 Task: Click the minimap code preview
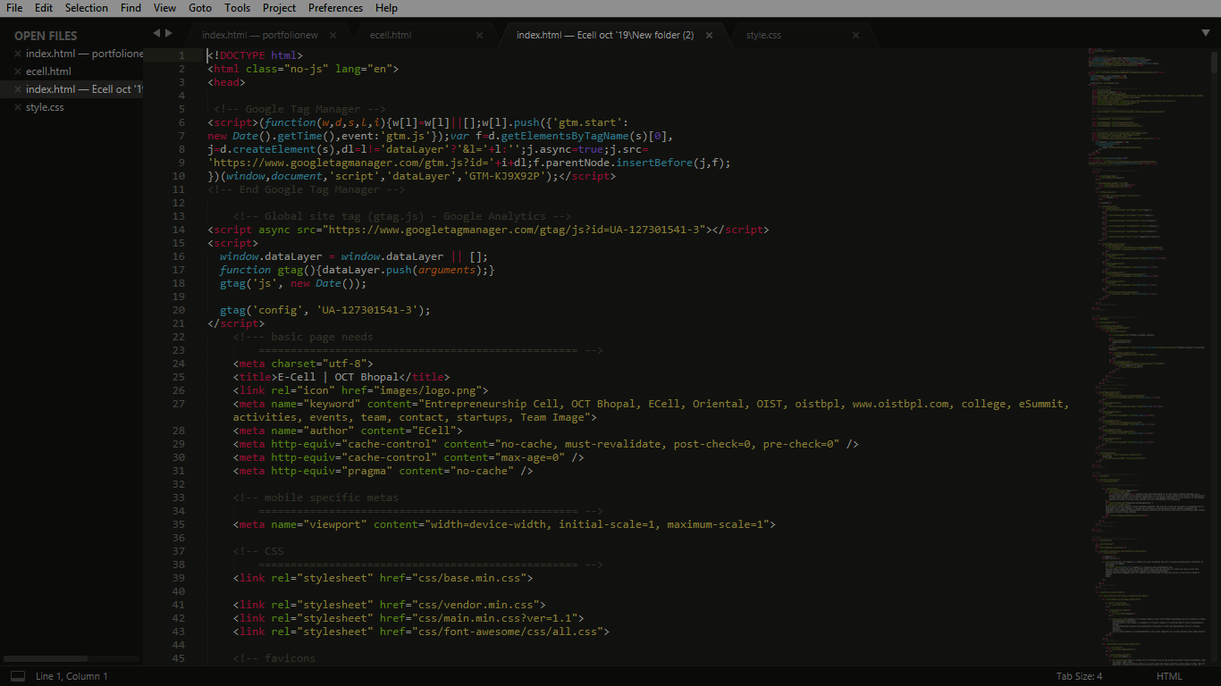click(x=1149, y=357)
